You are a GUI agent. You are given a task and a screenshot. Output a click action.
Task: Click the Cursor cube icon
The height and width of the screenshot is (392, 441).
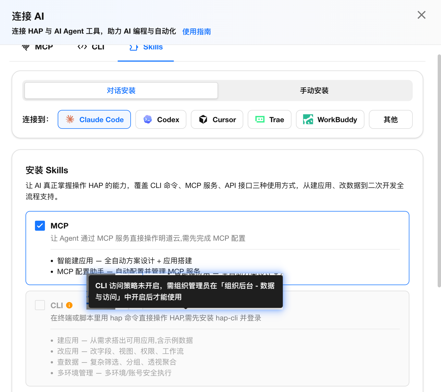[x=203, y=119]
